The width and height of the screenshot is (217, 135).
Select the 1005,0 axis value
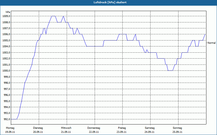pos(6,40)
